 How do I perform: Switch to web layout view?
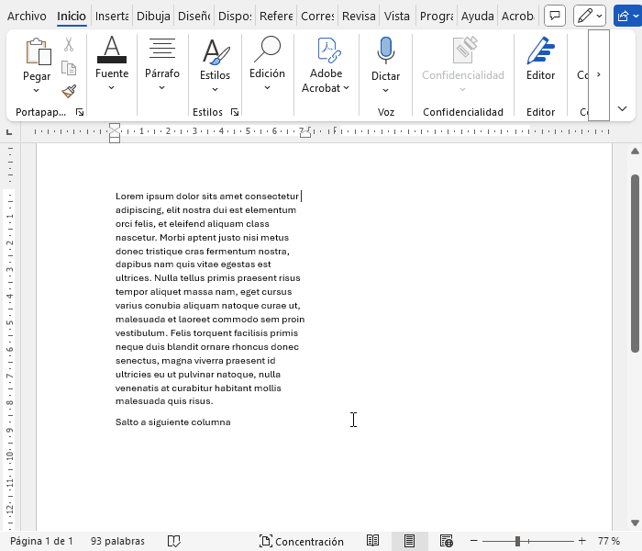[447, 541]
